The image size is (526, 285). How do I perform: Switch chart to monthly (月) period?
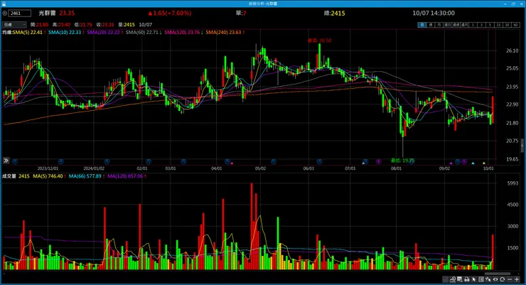439,25
